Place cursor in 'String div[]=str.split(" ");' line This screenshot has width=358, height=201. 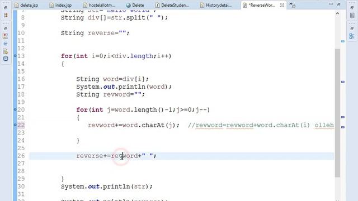point(114,17)
